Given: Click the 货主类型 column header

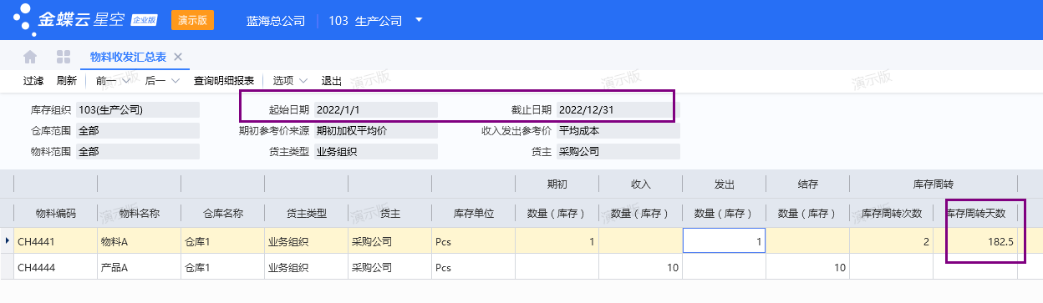Looking at the screenshot, I should click(x=307, y=213).
